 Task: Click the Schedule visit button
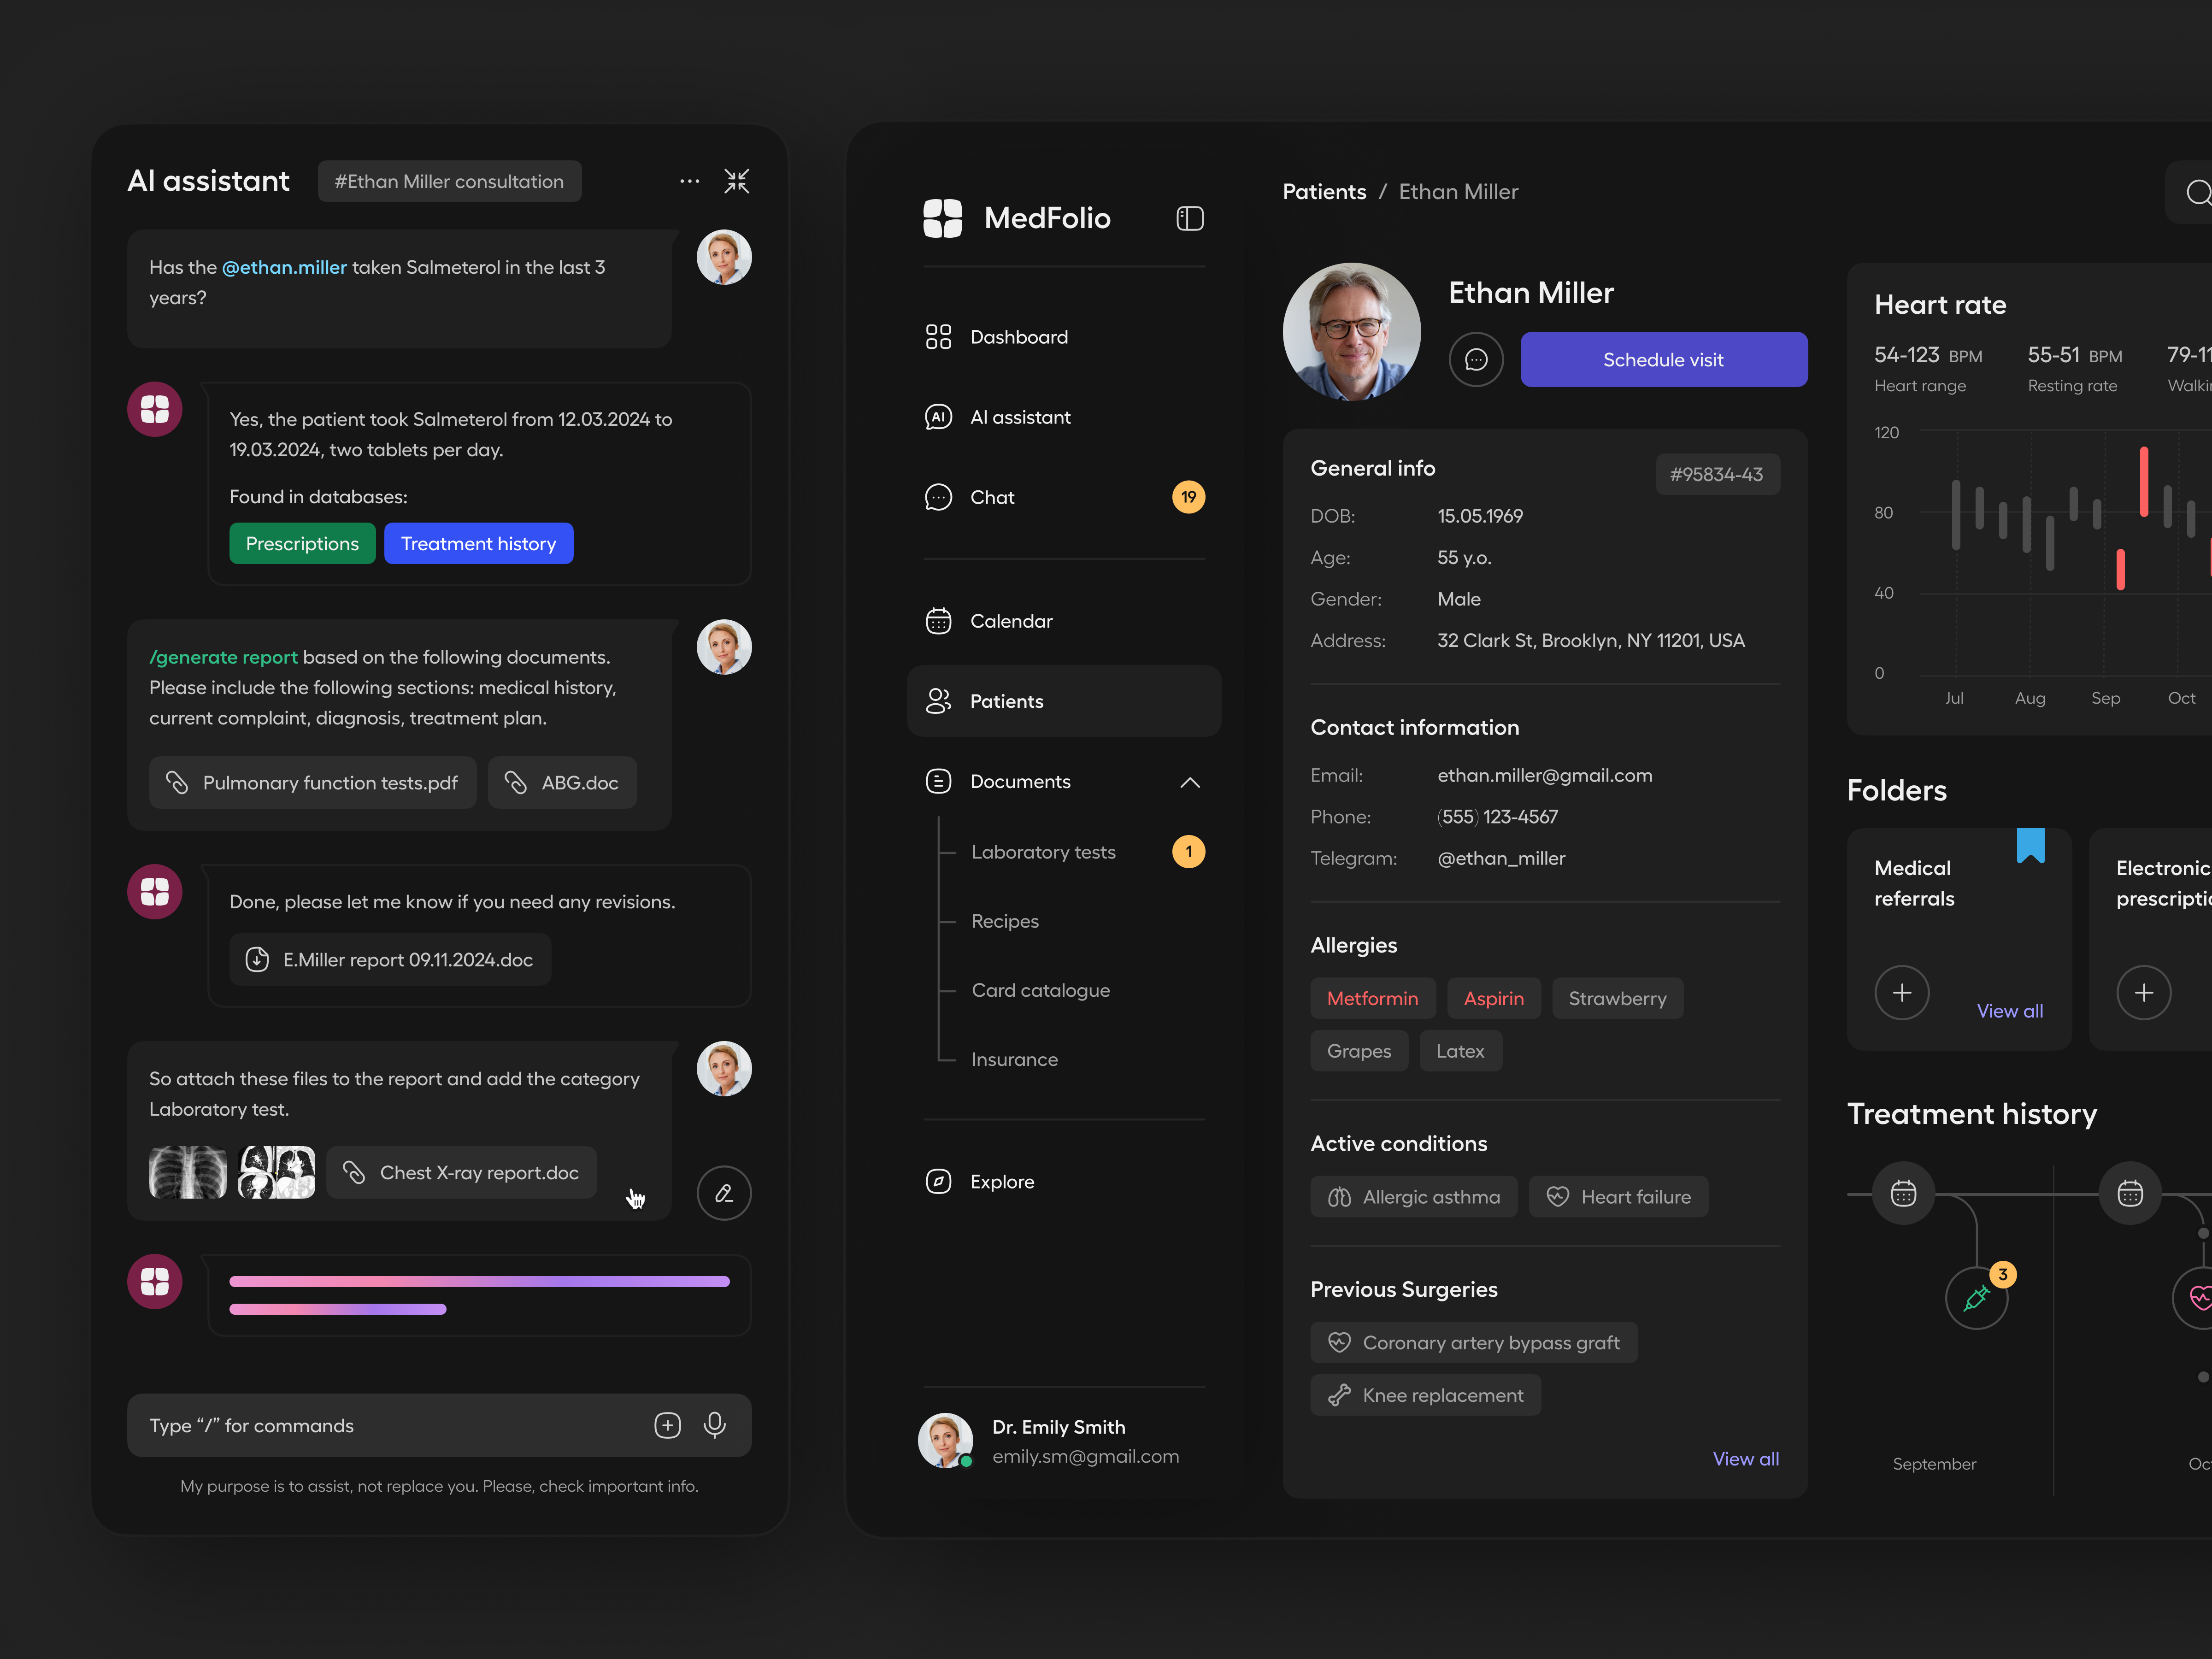point(1663,359)
